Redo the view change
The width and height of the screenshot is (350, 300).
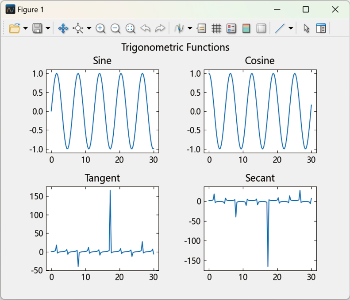coord(160,28)
